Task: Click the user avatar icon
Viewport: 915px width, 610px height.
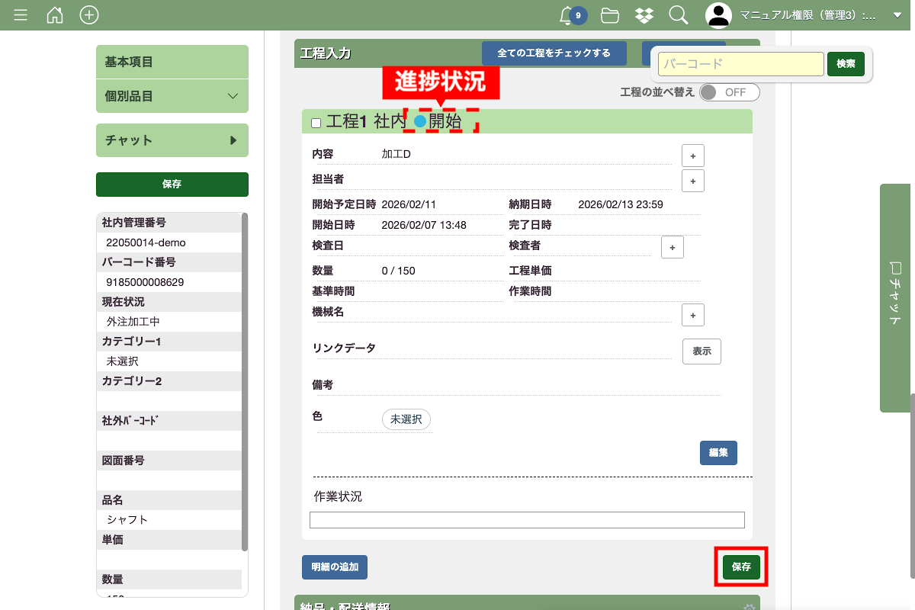Action: click(718, 15)
